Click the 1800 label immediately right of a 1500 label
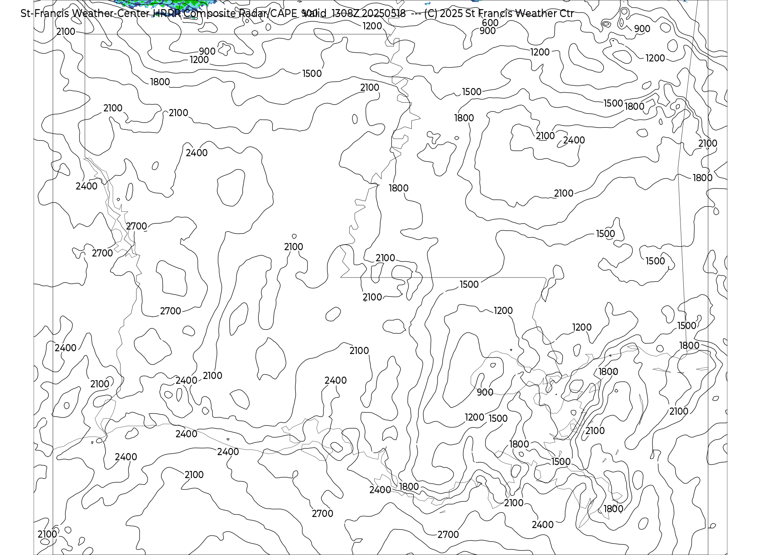761x555 pixels. coord(635,107)
